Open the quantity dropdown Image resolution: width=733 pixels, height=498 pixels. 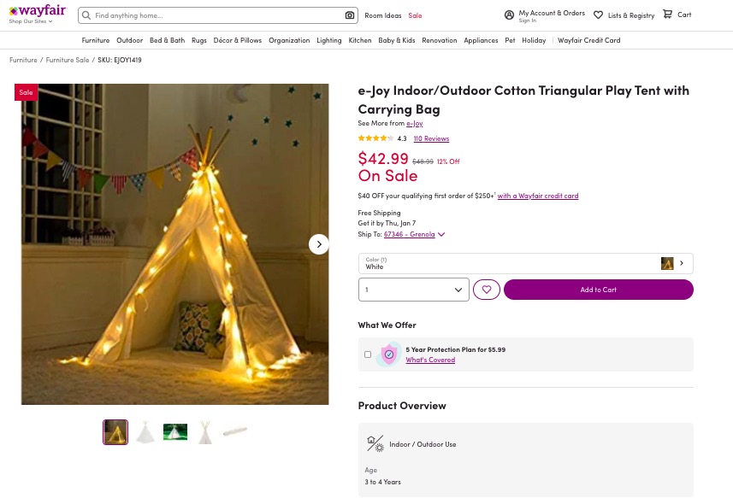pyautogui.click(x=413, y=290)
